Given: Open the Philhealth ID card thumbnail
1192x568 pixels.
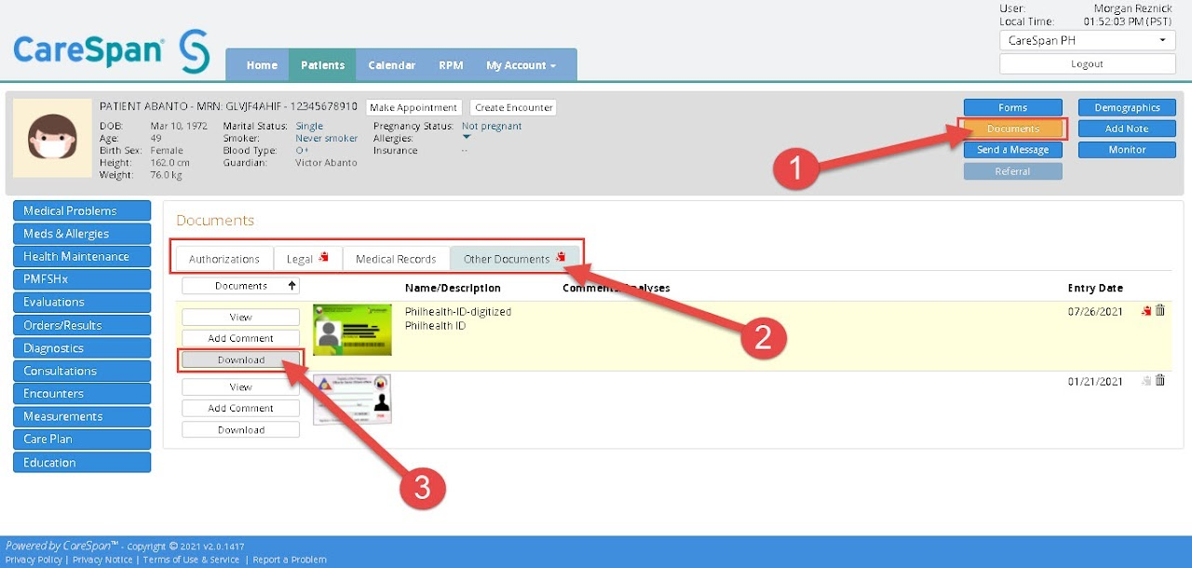Looking at the screenshot, I should coord(352,329).
